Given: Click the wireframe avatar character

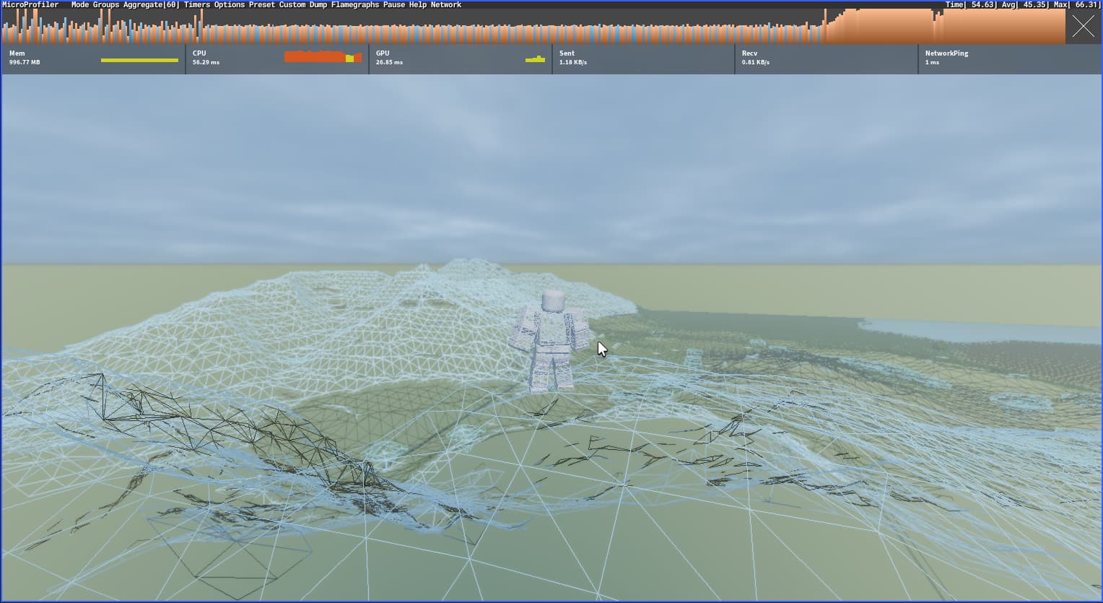Looking at the screenshot, I should tap(550, 341).
